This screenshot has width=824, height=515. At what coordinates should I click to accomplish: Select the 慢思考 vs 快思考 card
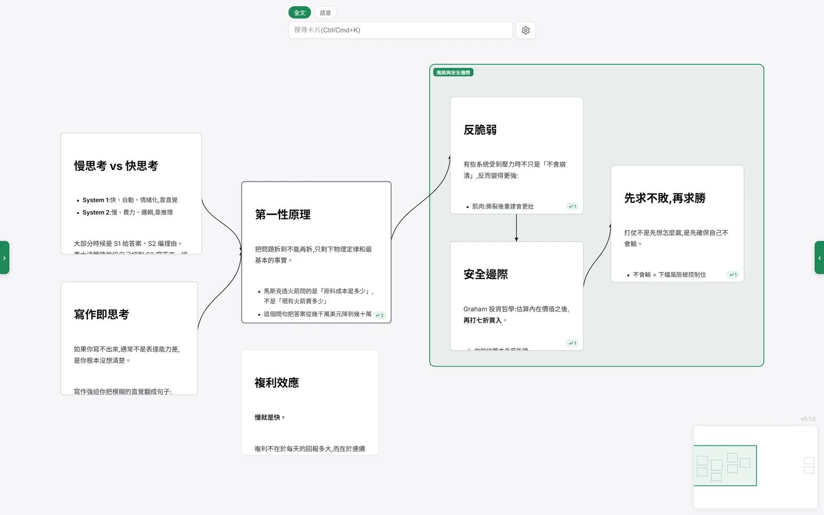131,194
